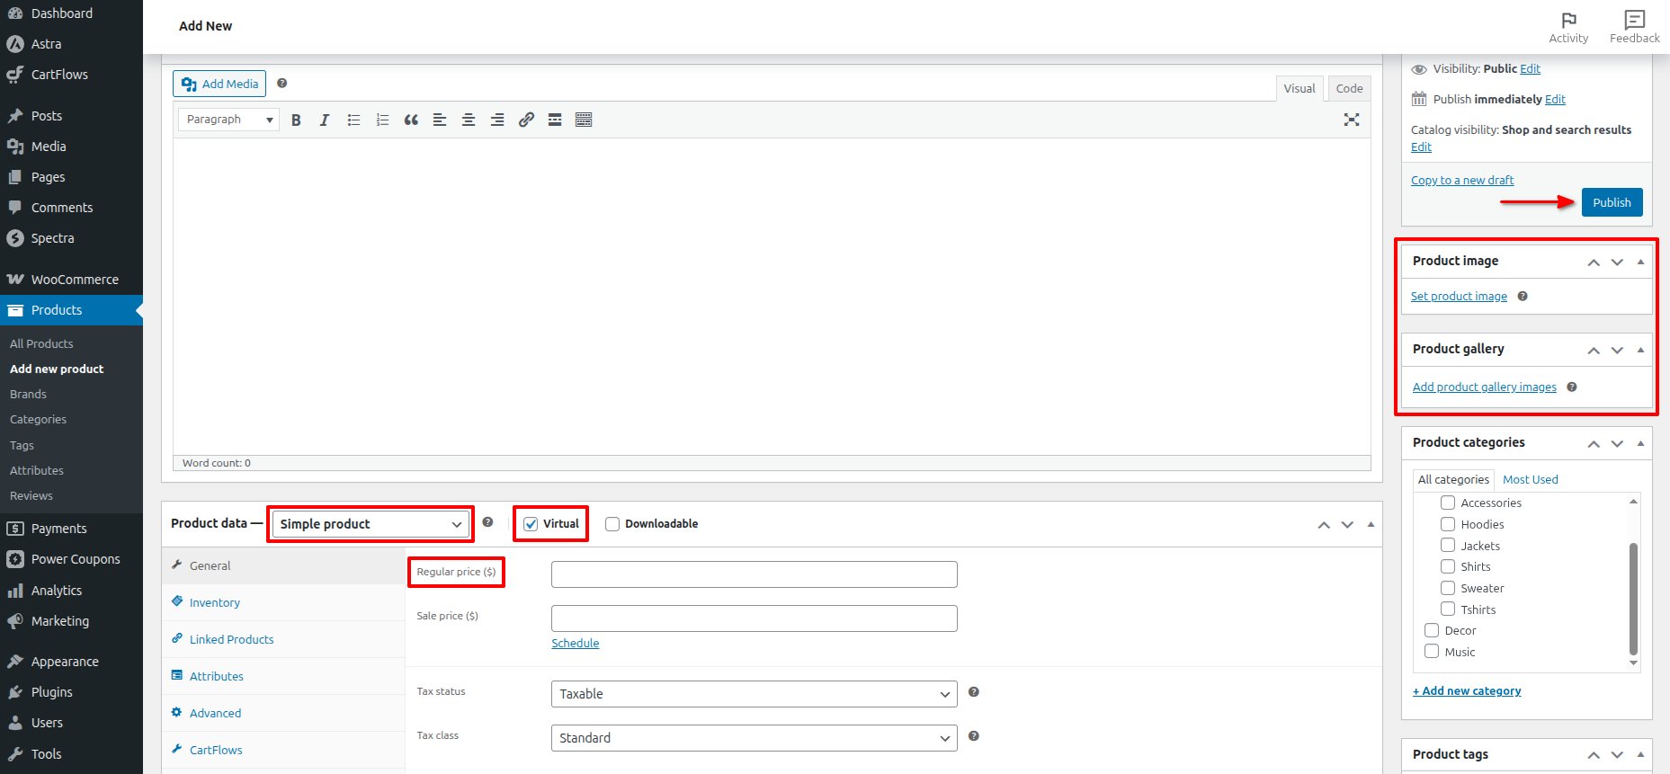Click Add product gallery images link
The height and width of the screenshot is (774, 1670).
(x=1484, y=387)
